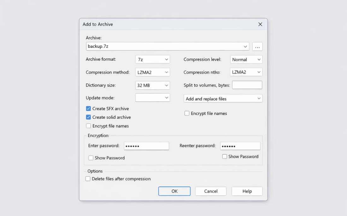Expand the backup.7z archive path dropdown
The image size is (347, 216).
(245, 47)
